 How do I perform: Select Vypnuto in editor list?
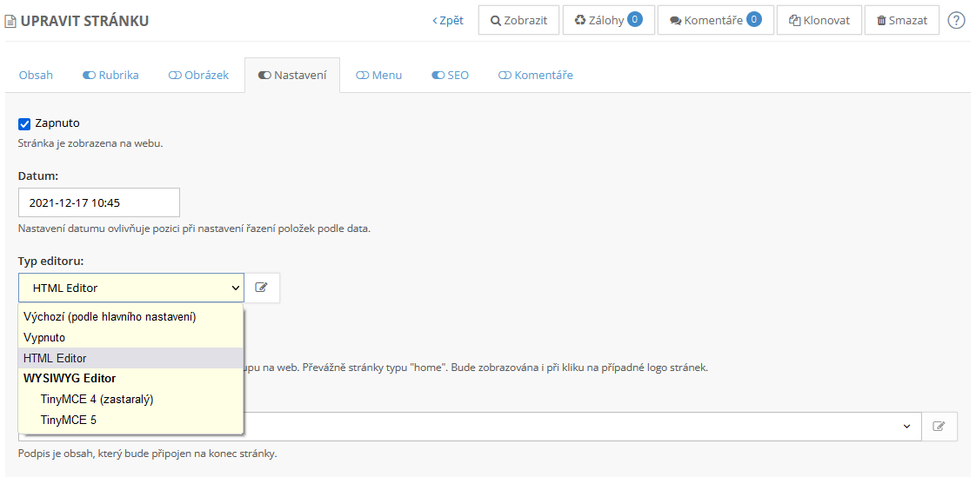pos(44,337)
